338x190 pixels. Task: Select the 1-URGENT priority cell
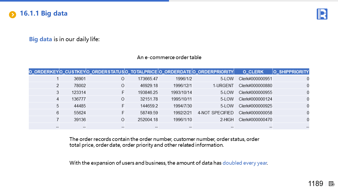click(223, 85)
